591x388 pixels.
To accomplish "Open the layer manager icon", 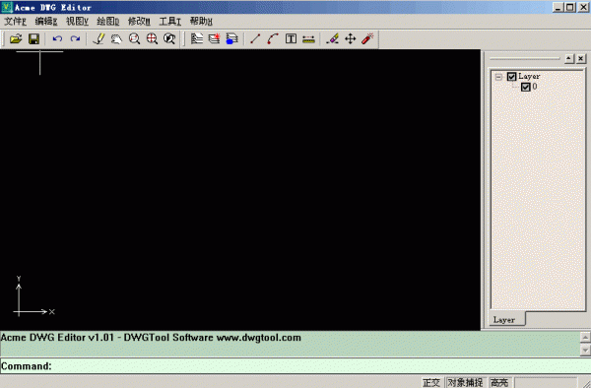I will [197, 38].
